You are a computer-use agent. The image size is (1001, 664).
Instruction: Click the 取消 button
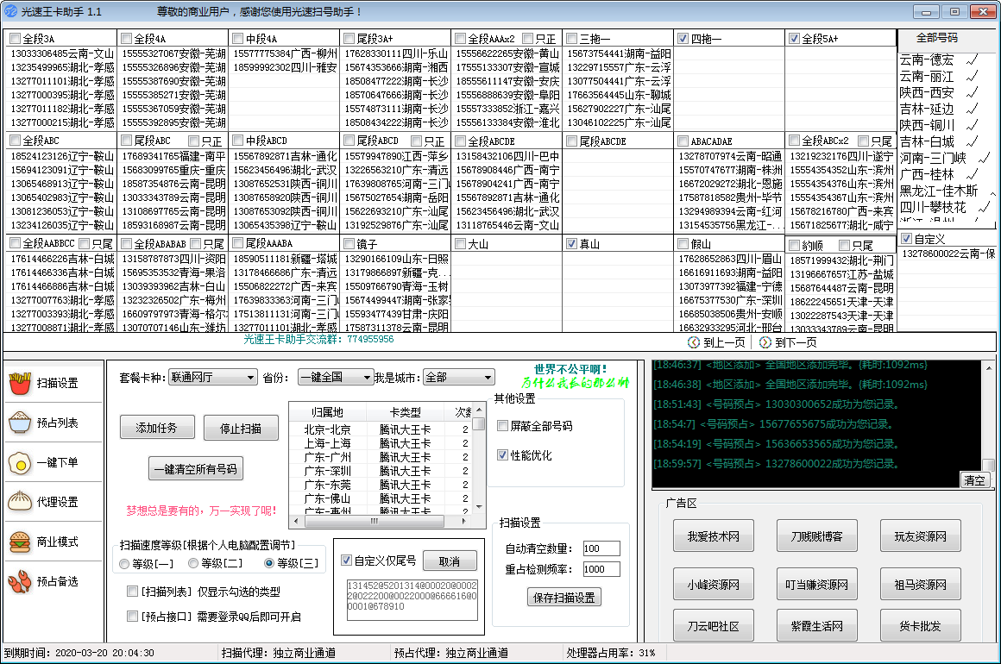click(x=450, y=561)
